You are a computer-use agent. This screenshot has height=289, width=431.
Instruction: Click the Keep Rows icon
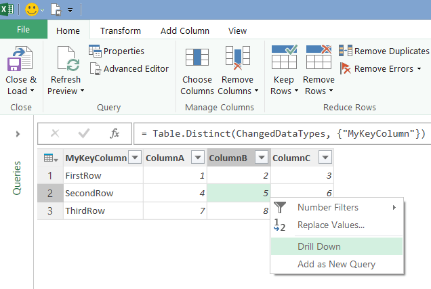tap(284, 57)
